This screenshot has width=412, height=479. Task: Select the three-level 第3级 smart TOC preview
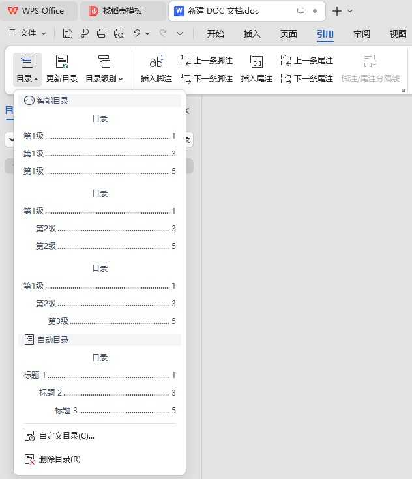click(x=100, y=303)
